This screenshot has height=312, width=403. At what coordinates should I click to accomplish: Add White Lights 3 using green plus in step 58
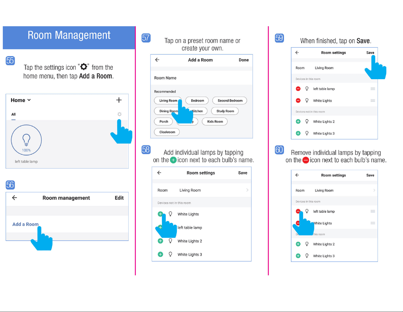click(160, 254)
